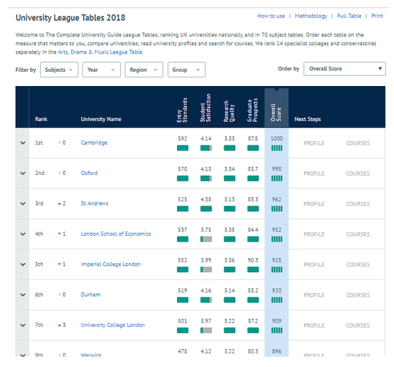This screenshot has width=394, height=367.
Task: Open the Group filter dropdown
Action: [x=186, y=70]
